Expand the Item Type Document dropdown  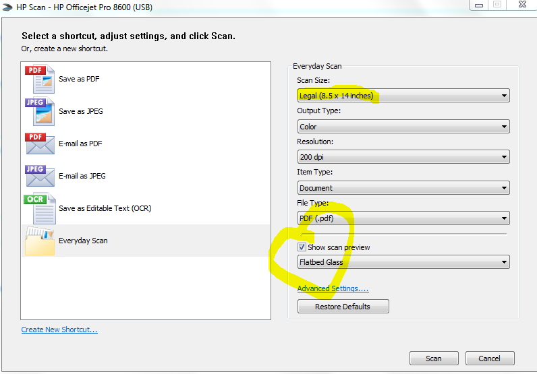coord(403,188)
